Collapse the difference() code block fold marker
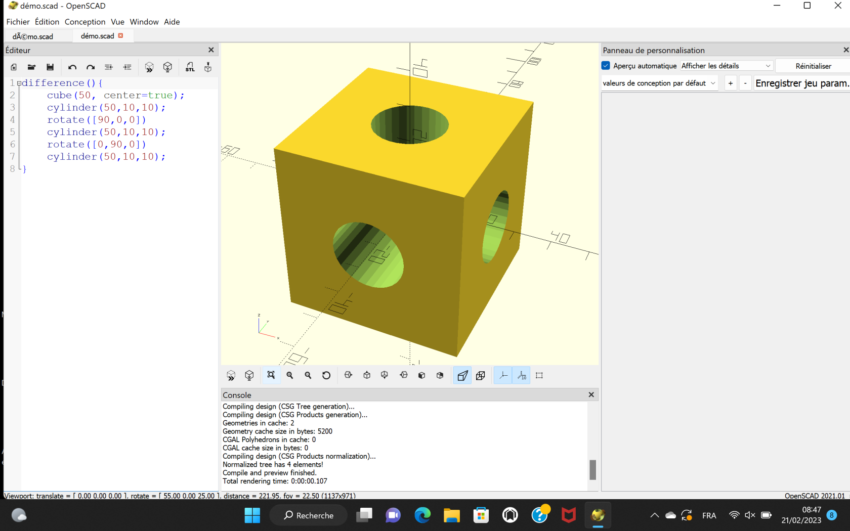The height and width of the screenshot is (531, 850). tap(19, 83)
